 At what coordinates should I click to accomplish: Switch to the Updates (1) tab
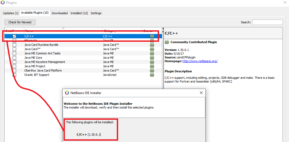(11, 13)
